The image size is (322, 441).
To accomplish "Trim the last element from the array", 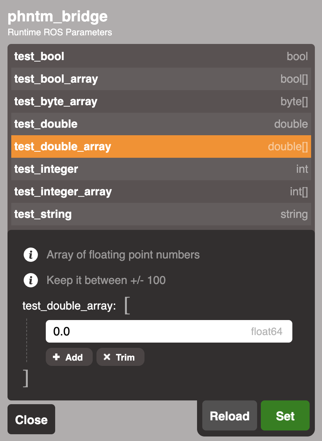I will (x=120, y=356).
